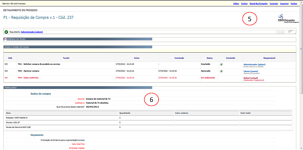The height and width of the screenshot is (150, 303).
Task: Click responsible user Rafael (rafael)
Action: (251, 78)
